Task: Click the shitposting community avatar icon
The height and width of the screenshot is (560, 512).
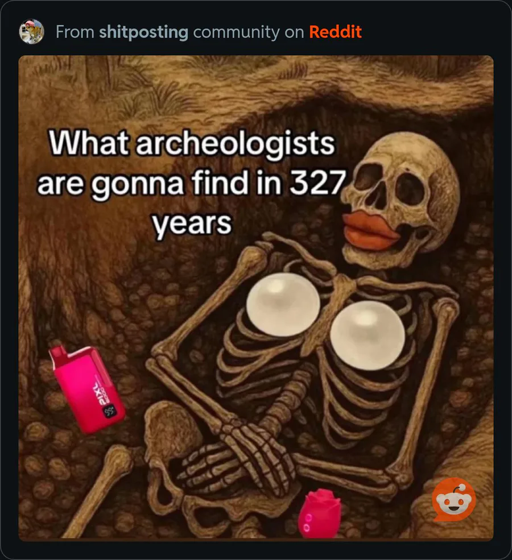Action: click(31, 31)
